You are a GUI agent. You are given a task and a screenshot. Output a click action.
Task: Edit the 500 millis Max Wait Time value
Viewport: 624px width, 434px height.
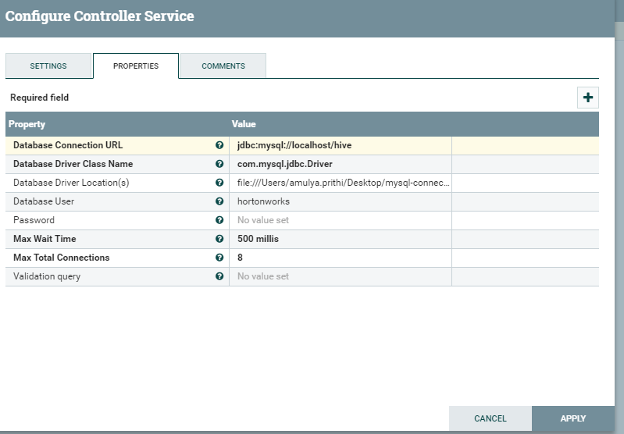(x=340, y=239)
